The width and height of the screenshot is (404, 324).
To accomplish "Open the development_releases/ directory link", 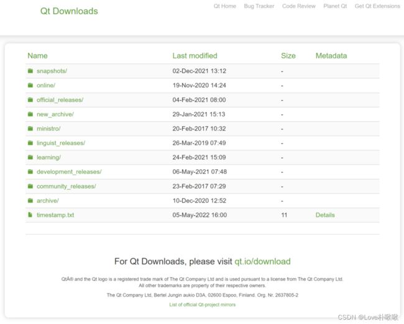I will tap(69, 172).
